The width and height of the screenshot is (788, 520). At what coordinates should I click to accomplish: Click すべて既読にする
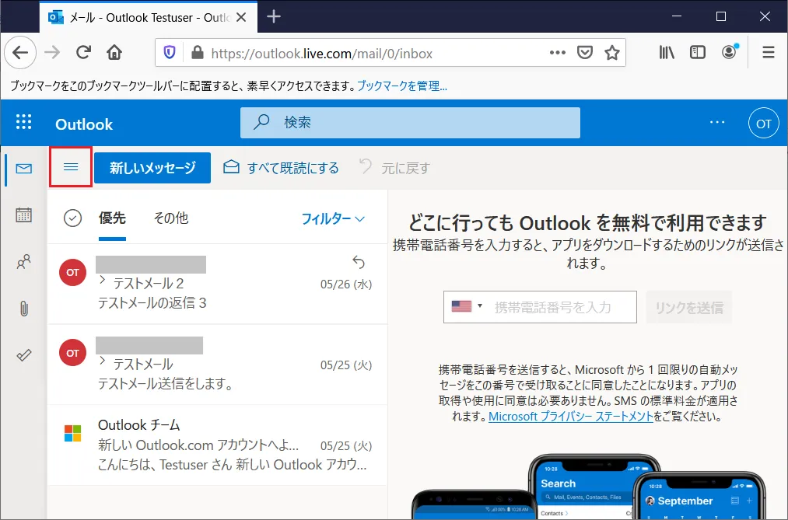(281, 168)
